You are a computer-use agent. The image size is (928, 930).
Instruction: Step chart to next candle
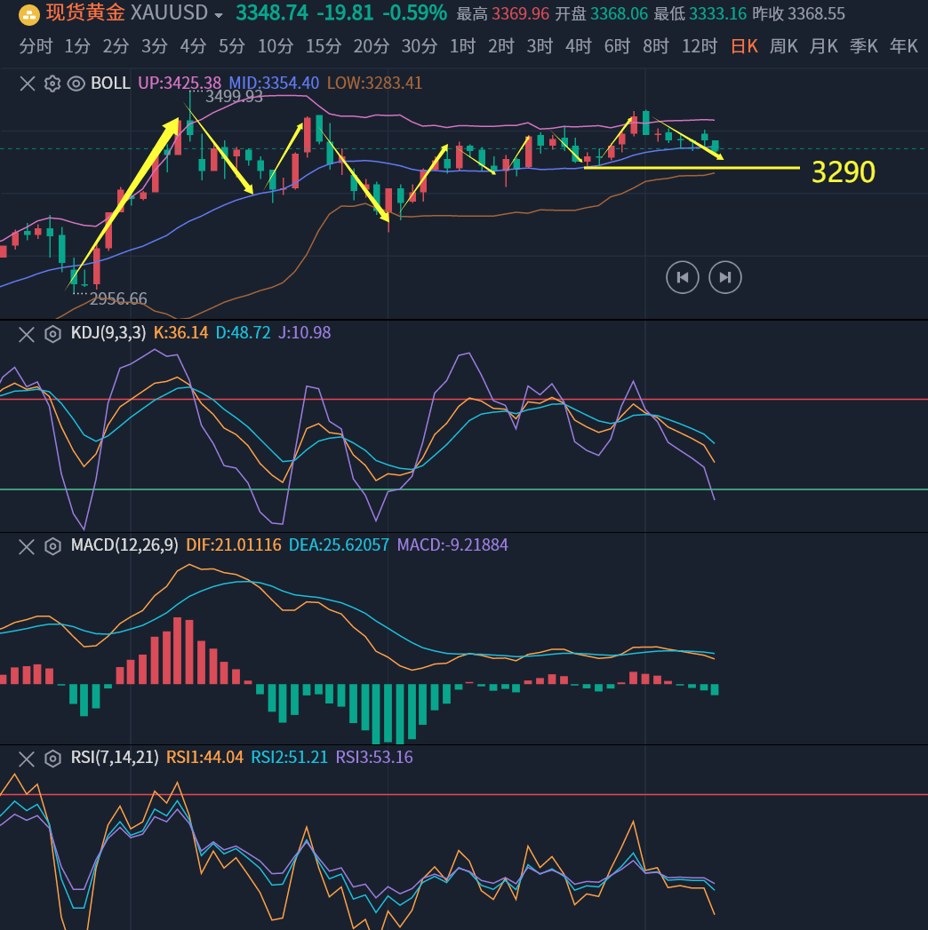point(725,277)
